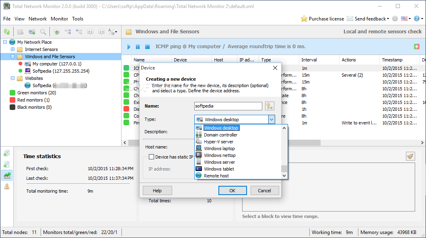
Task: Click the Actions column header
Action: pyautogui.click(x=359, y=60)
